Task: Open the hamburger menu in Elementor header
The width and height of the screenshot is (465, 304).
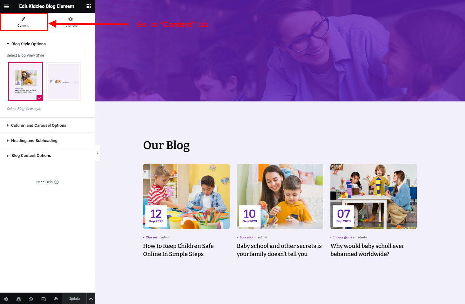Action: (6, 6)
